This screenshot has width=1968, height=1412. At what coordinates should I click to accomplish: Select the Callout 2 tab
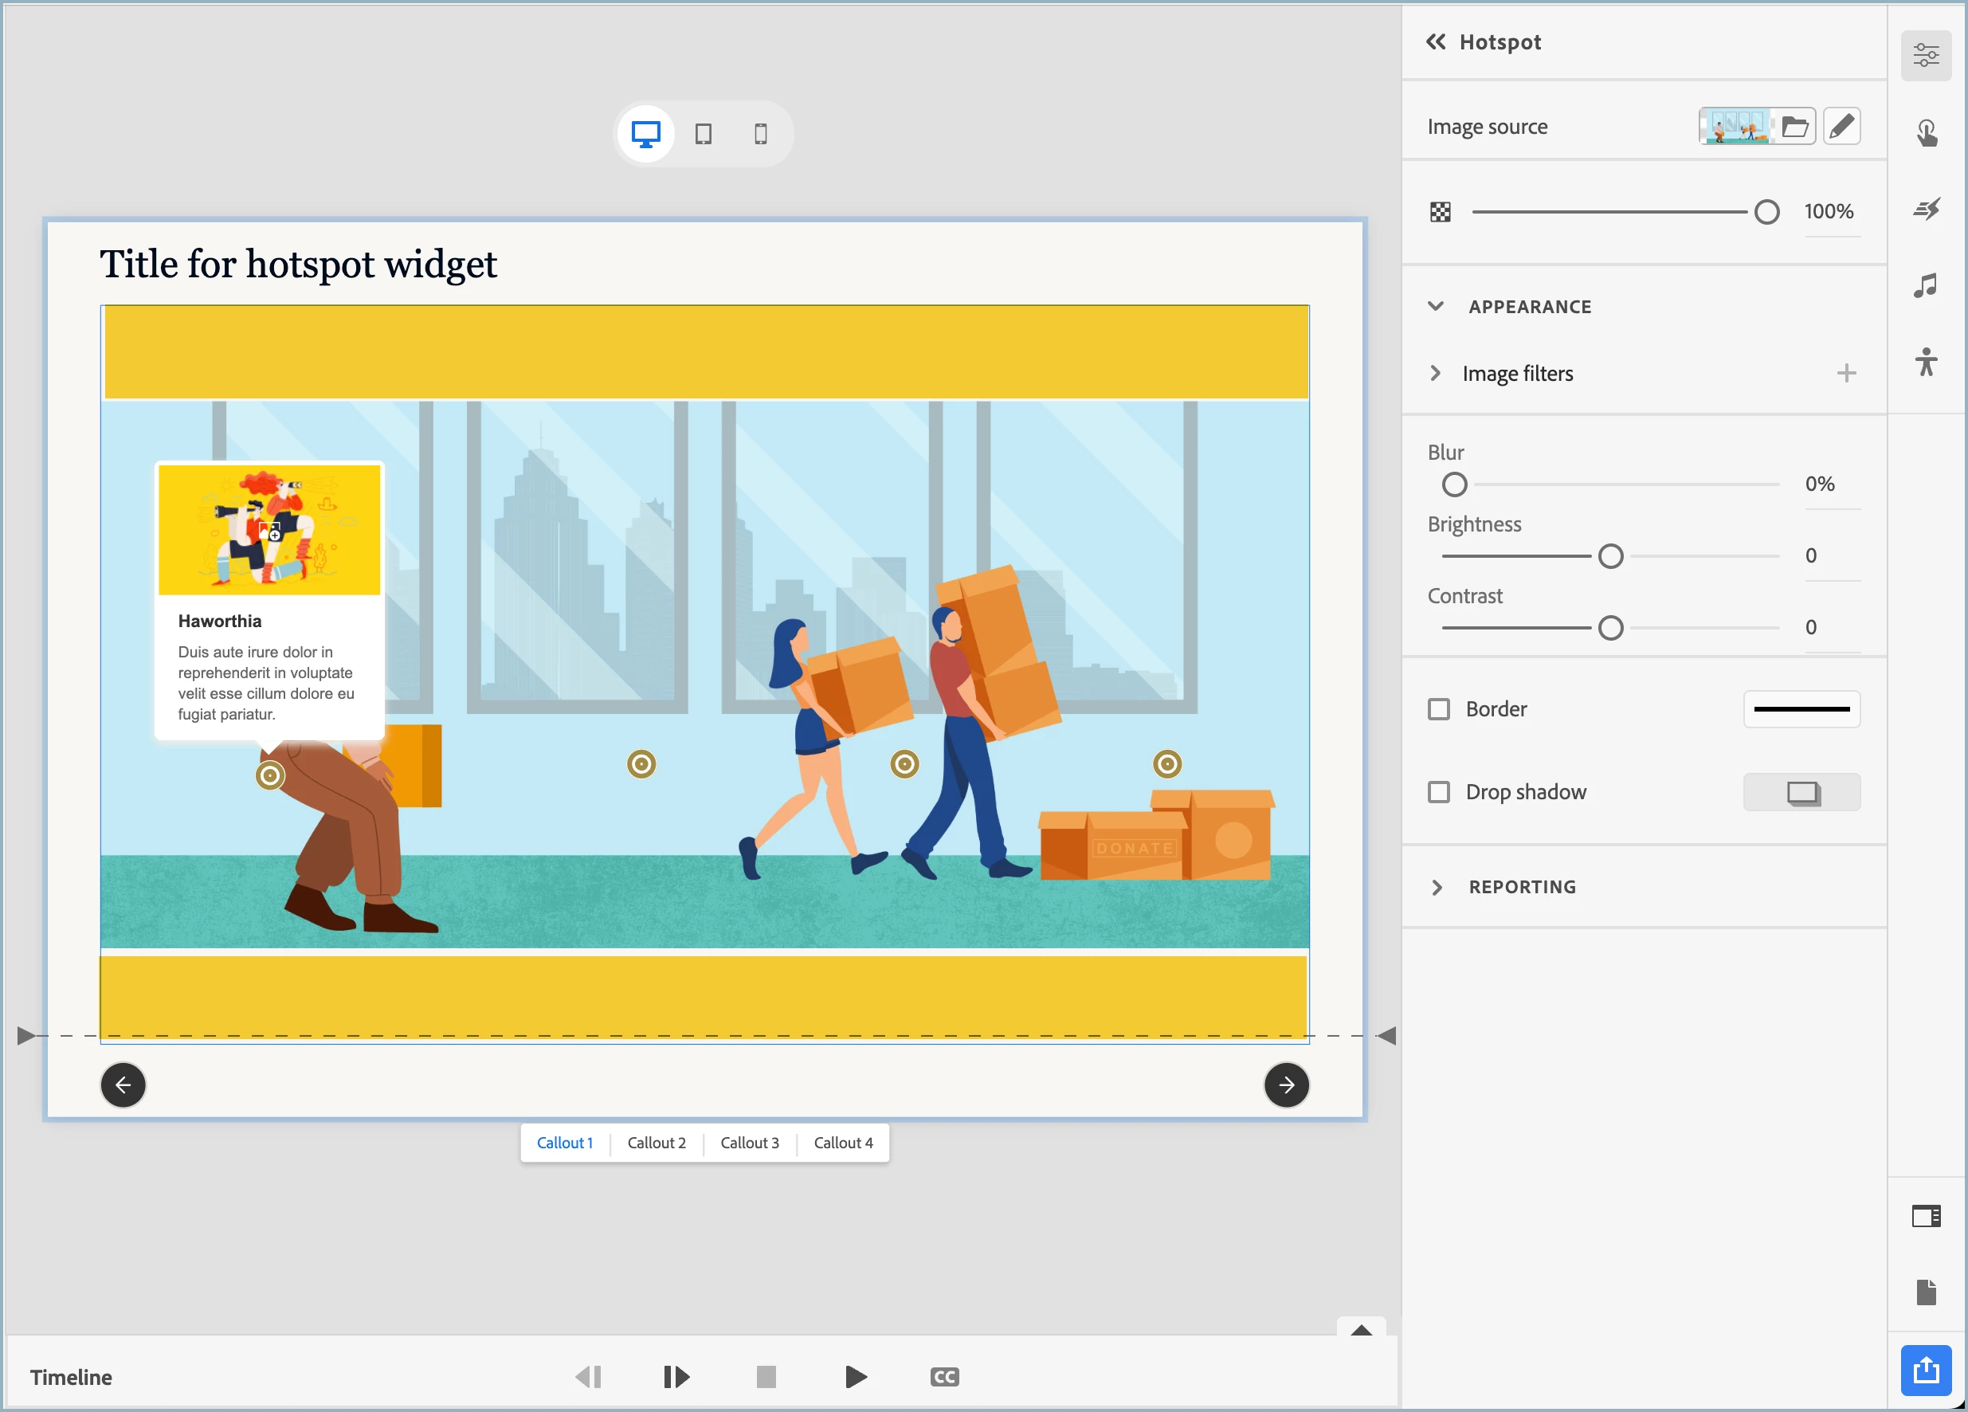(656, 1143)
